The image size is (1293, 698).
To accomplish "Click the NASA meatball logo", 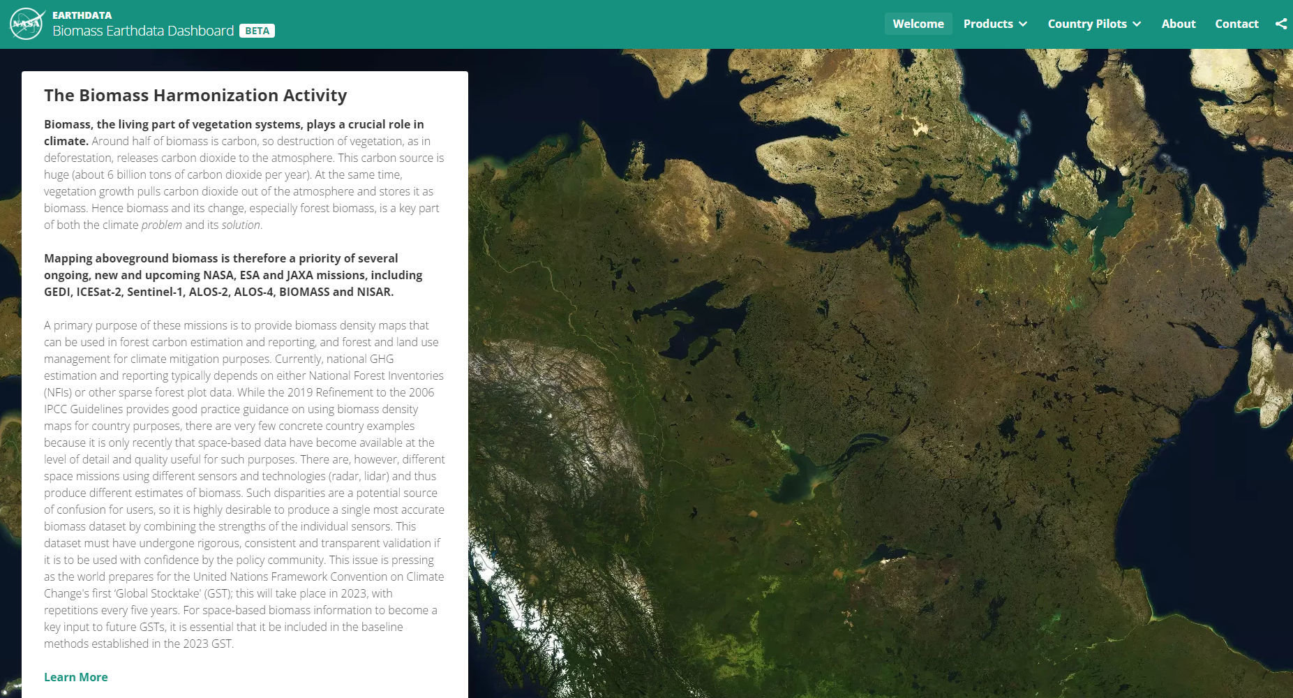I will click(27, 24).
